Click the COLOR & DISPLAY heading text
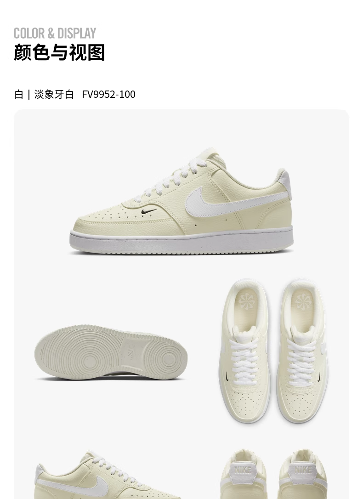363x499 pixels. tap(55, 33)
